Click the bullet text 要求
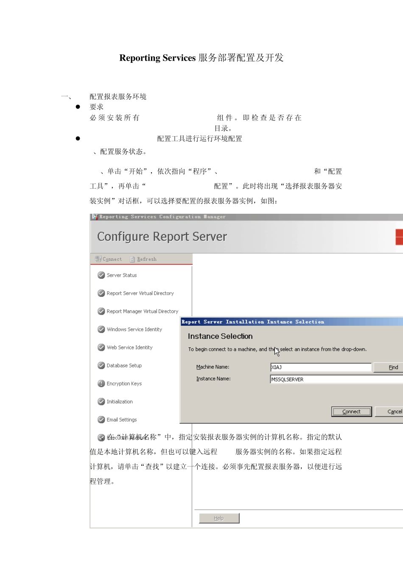The height and width of the screenshot is (570, 403). point(96,107)
